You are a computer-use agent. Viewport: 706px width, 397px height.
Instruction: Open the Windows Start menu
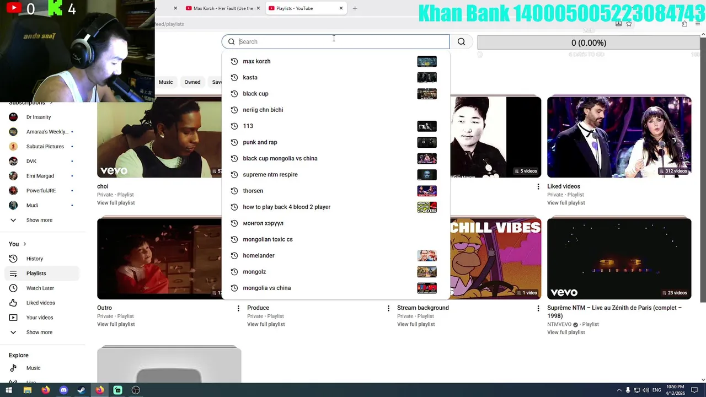pyautogui.click(x=9, y=390)
